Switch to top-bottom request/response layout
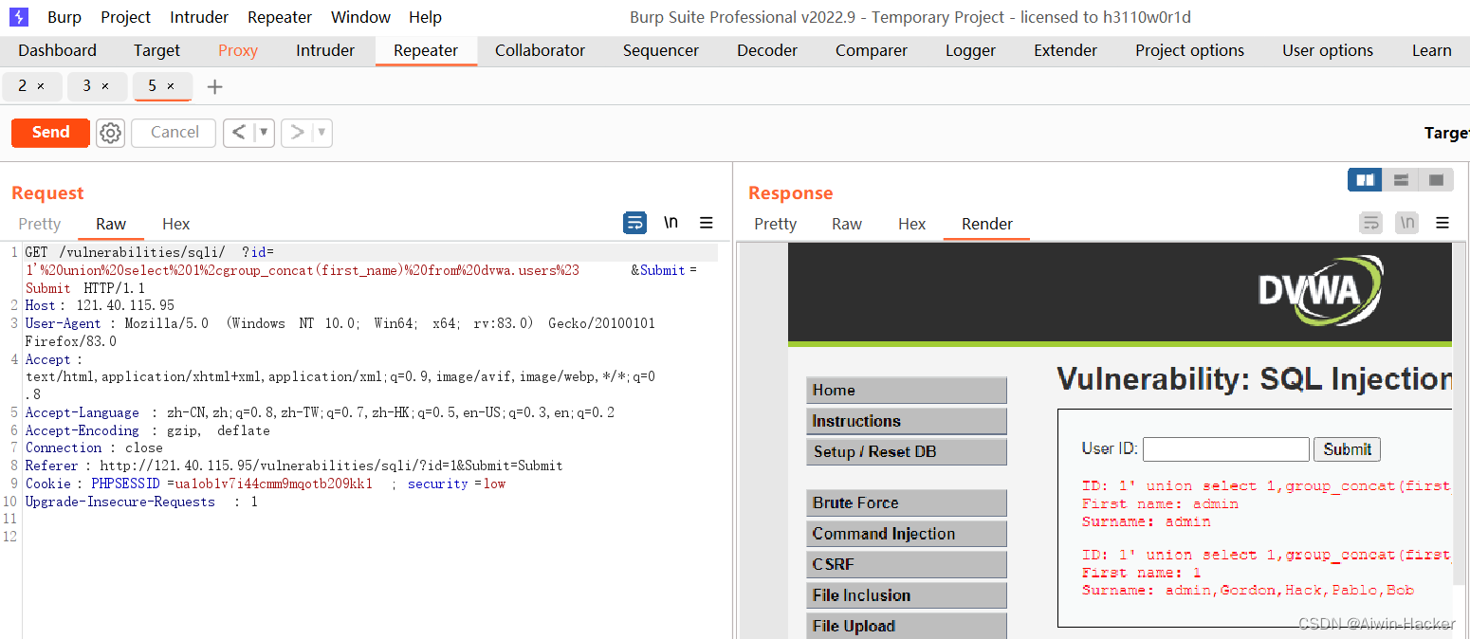This screenshot has width=1470, height=639. pyautogui.click(x=1401, y=180)
